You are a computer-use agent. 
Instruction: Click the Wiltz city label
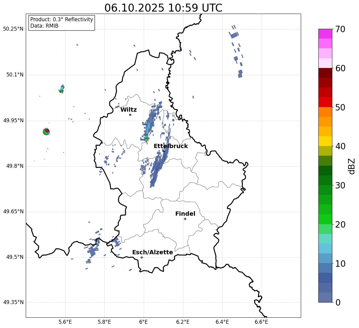129,110
